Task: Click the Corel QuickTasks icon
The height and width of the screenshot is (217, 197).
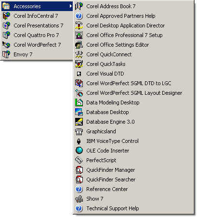Action: point(79,64)
